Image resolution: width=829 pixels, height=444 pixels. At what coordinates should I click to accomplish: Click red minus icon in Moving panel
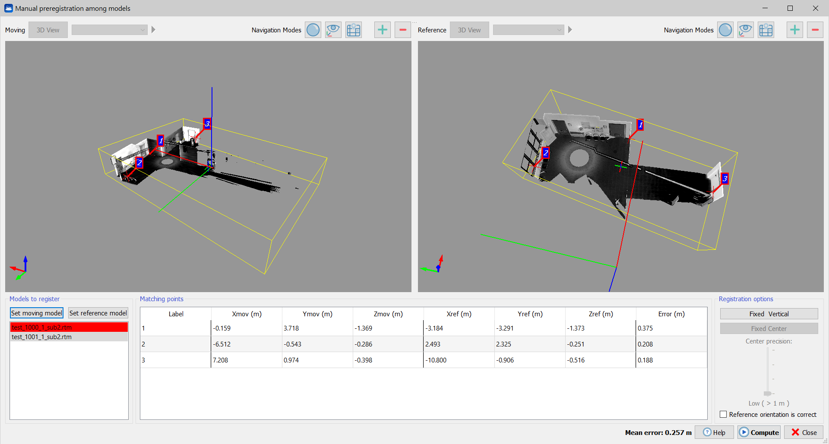point(402,30)
